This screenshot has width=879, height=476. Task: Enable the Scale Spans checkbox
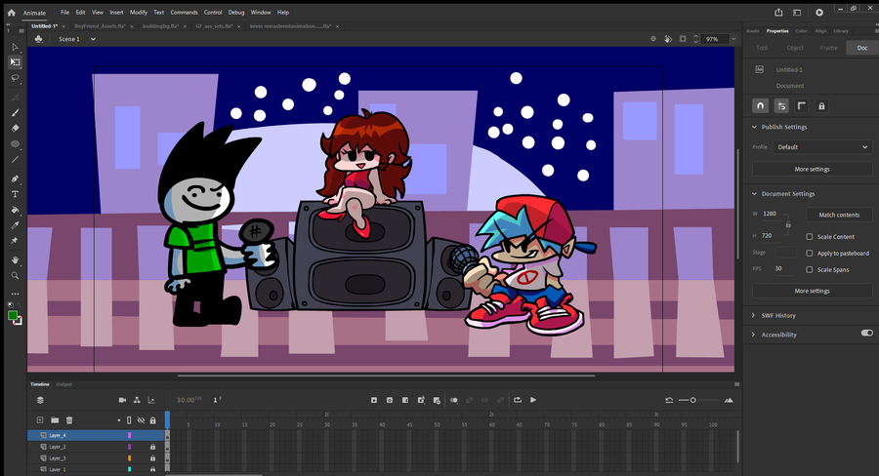click(x=810, y=269)
